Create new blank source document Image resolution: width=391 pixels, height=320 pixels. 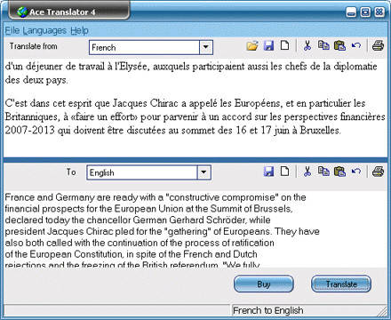284,45
